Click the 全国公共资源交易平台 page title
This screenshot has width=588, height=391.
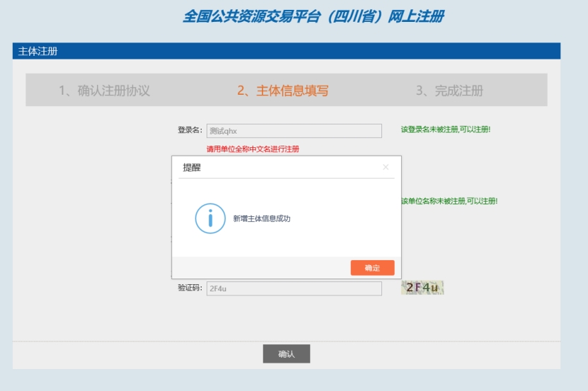[313, 16]
